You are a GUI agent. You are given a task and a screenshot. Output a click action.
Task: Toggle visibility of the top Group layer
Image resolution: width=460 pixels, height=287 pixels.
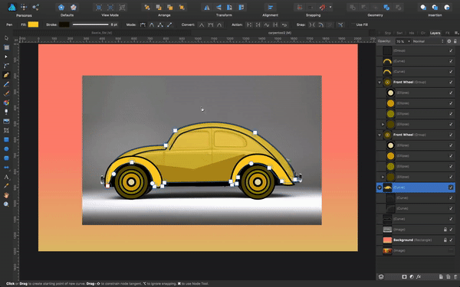(451, 51)
